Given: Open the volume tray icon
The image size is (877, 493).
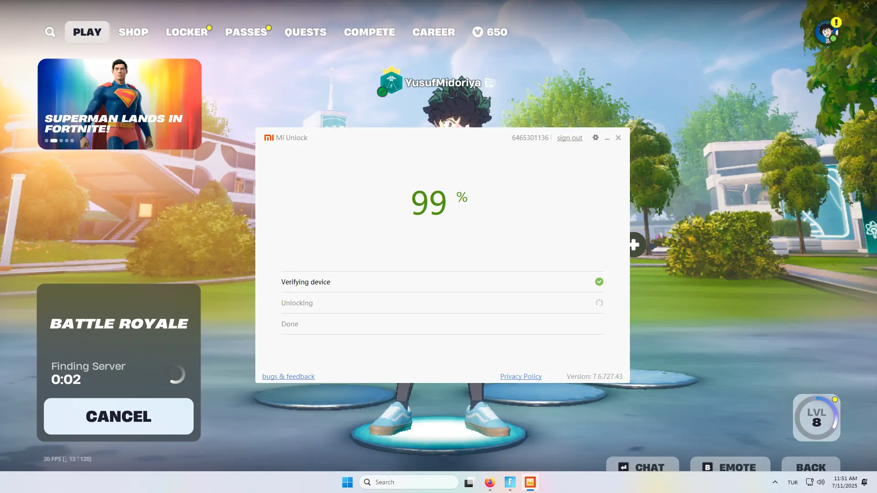Looking at the screenshot, I should click(x=821, y=482).
